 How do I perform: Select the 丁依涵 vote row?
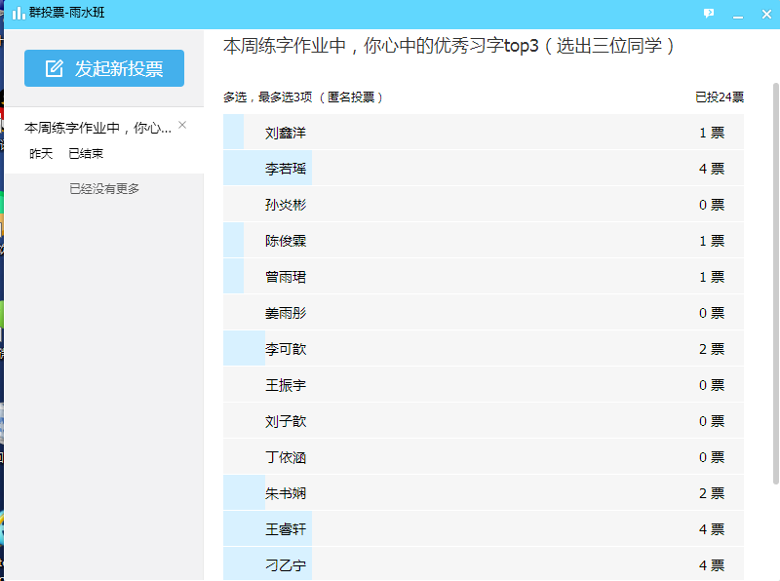[484, 457]
